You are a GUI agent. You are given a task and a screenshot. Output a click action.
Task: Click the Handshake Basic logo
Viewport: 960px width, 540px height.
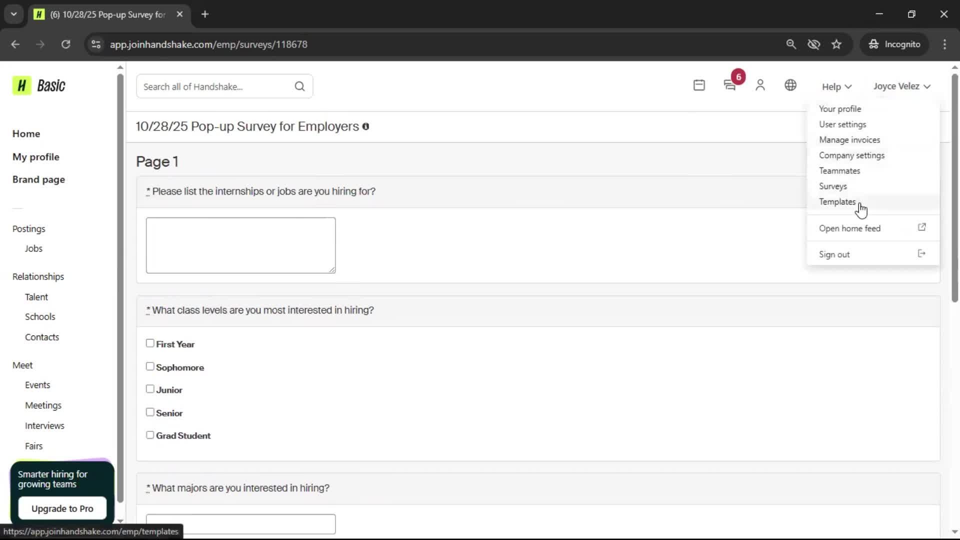coord(39,85)
